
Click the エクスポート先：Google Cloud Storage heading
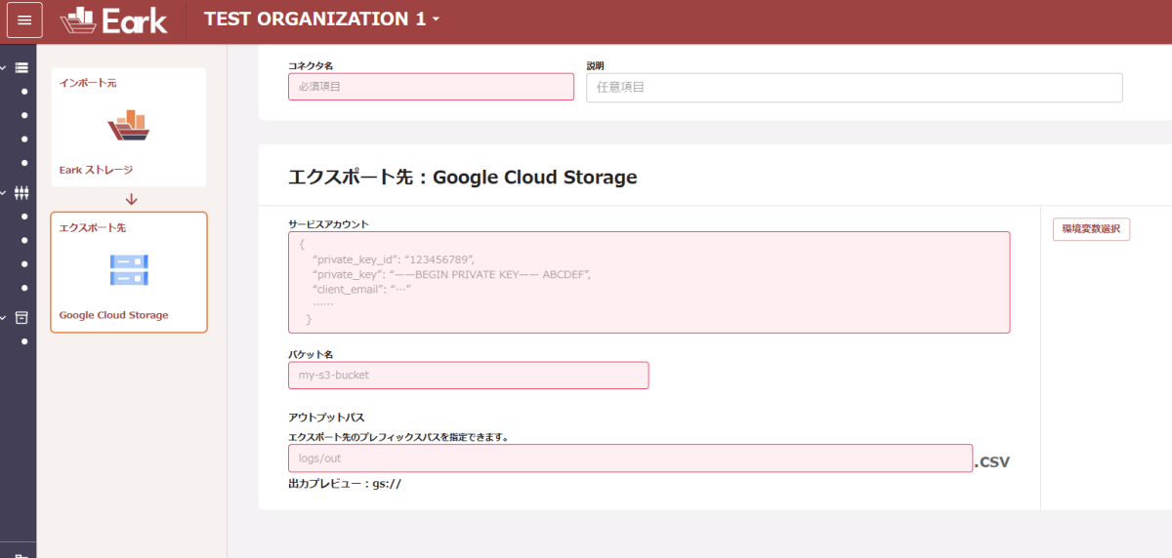click(x=463, y=177)
